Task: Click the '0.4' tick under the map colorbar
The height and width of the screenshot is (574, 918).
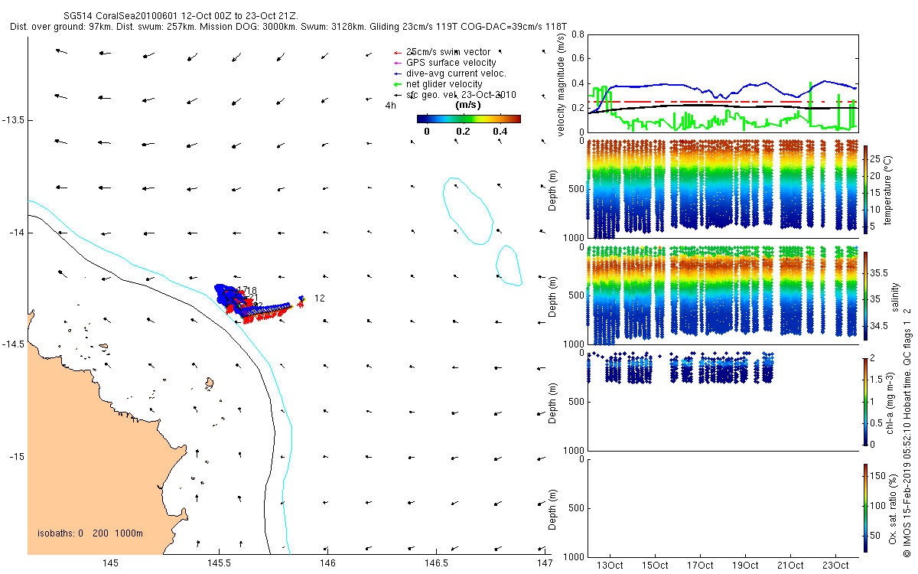Action: click(x=500, y=132)
